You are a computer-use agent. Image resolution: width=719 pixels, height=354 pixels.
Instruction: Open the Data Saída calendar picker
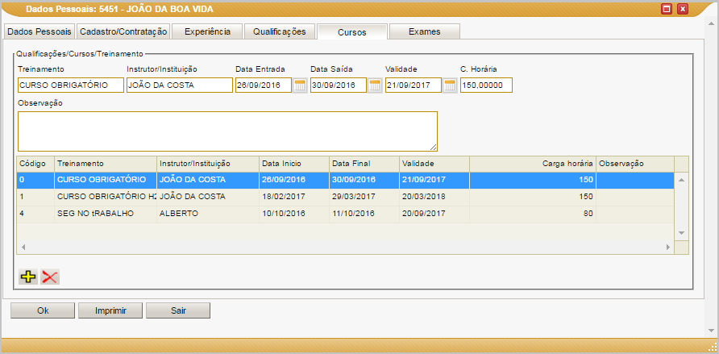375,85
